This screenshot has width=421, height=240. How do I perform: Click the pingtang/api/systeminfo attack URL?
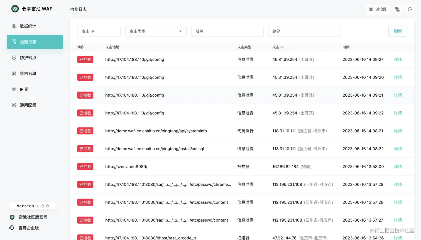click(x=156, y=131)
